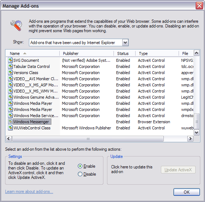The height and width of the screenshot is (202, 205).
Task: Click the Tabular Data Control row icon
Action: [10, 66]
